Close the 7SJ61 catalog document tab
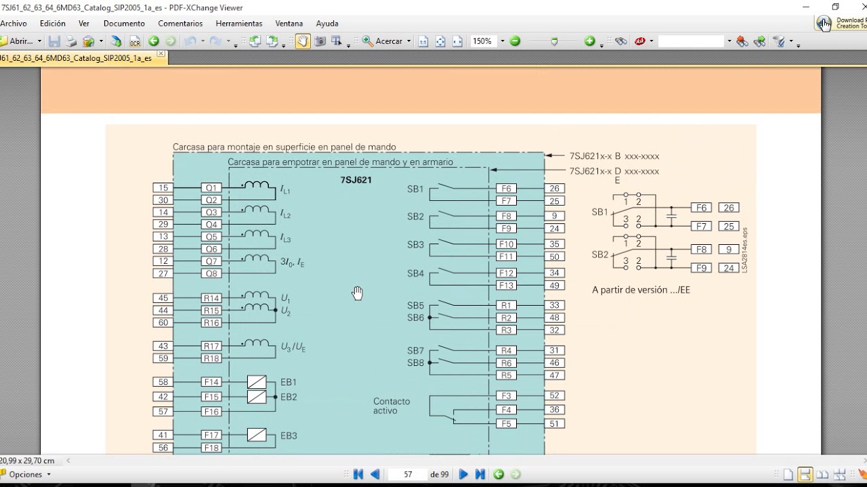The width and height of the screenshot is (867, 487). tap(161, 53)
